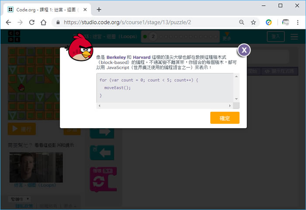The width and height of the screenshot is (306, 210).
Task: Expand the 更多 dropdown in header
Action: pos(227,36)
